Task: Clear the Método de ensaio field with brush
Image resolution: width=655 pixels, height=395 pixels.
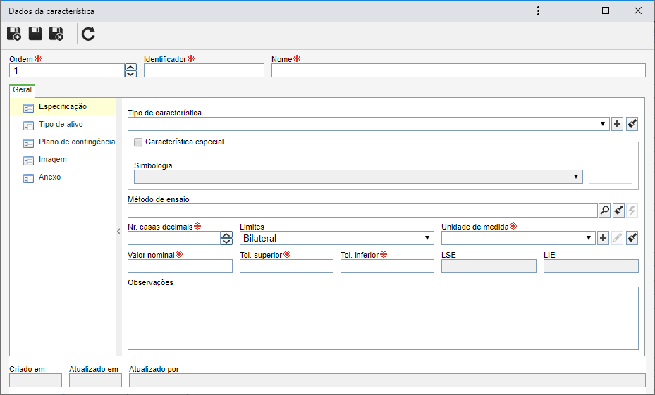Action: [618, 211]
